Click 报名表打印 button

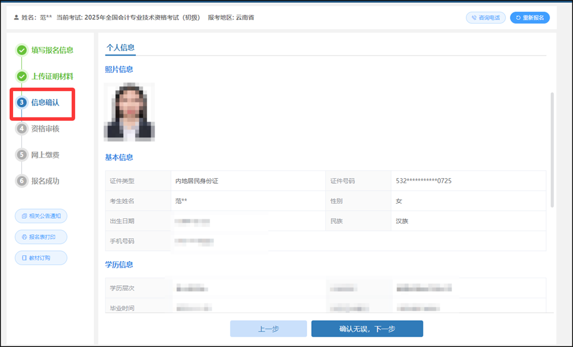click(41, 236)
